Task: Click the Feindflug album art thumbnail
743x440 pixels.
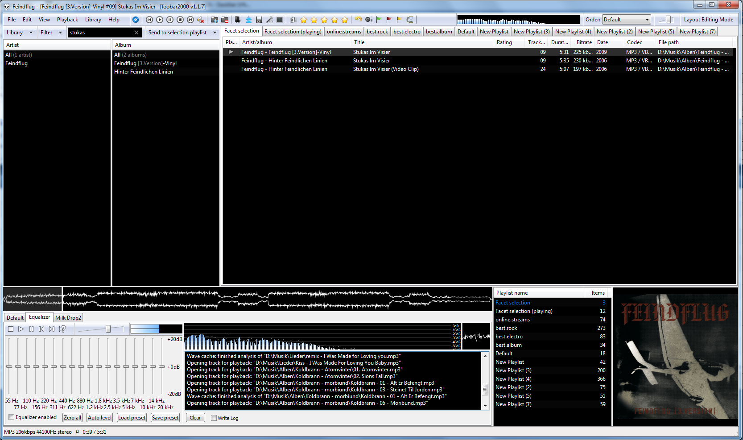Action: [675, 356]
